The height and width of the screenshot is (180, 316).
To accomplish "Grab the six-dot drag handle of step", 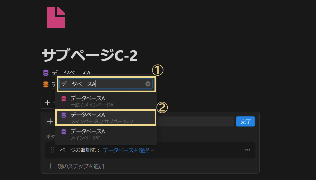I will (53, 150).
